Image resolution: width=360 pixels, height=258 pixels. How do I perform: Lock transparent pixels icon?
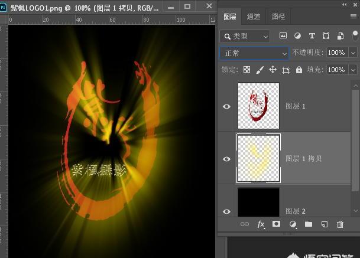click(x=247, y=70)
